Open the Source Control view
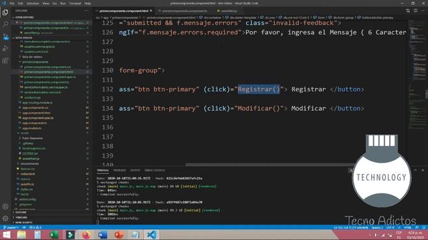This screenshot has height=240, width=428. point(5,37)
